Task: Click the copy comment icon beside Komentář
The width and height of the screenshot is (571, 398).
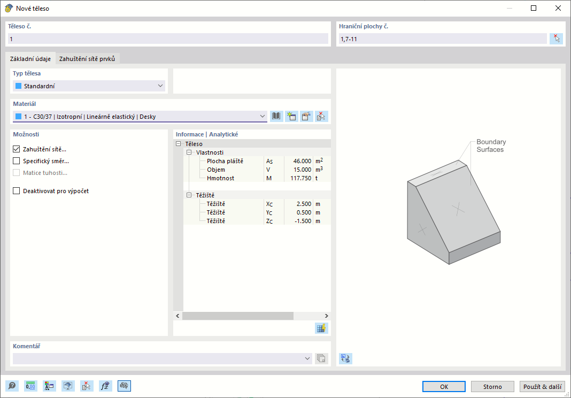Action: coord(321,358)
